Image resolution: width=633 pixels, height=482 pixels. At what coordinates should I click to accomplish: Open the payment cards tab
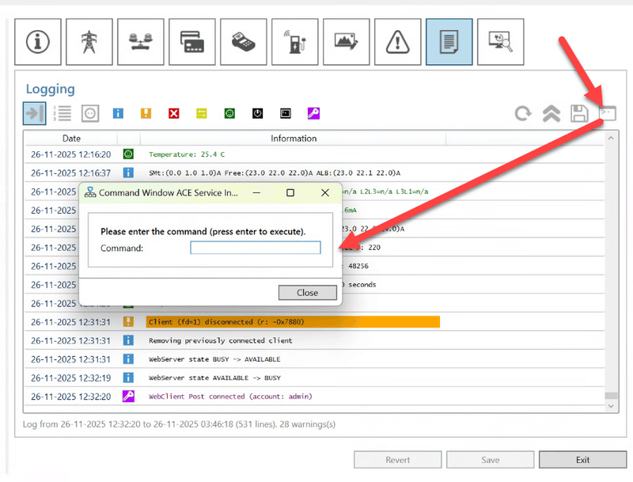pyautogui.click(x=192, y=42)
